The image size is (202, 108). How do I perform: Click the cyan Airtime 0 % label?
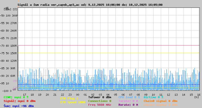pyautogui.click(x=153, y=97)
